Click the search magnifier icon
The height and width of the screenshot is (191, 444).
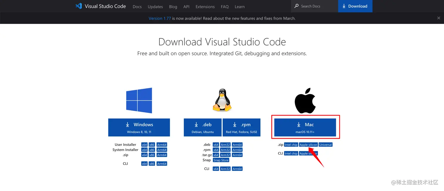pos(296,6)
